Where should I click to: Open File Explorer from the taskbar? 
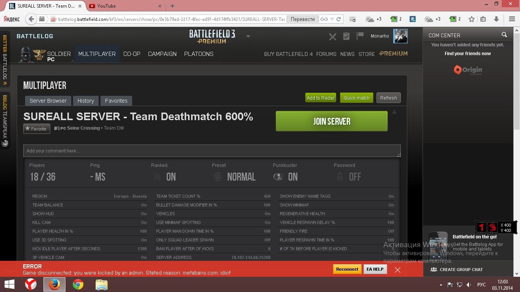(101, 284)
